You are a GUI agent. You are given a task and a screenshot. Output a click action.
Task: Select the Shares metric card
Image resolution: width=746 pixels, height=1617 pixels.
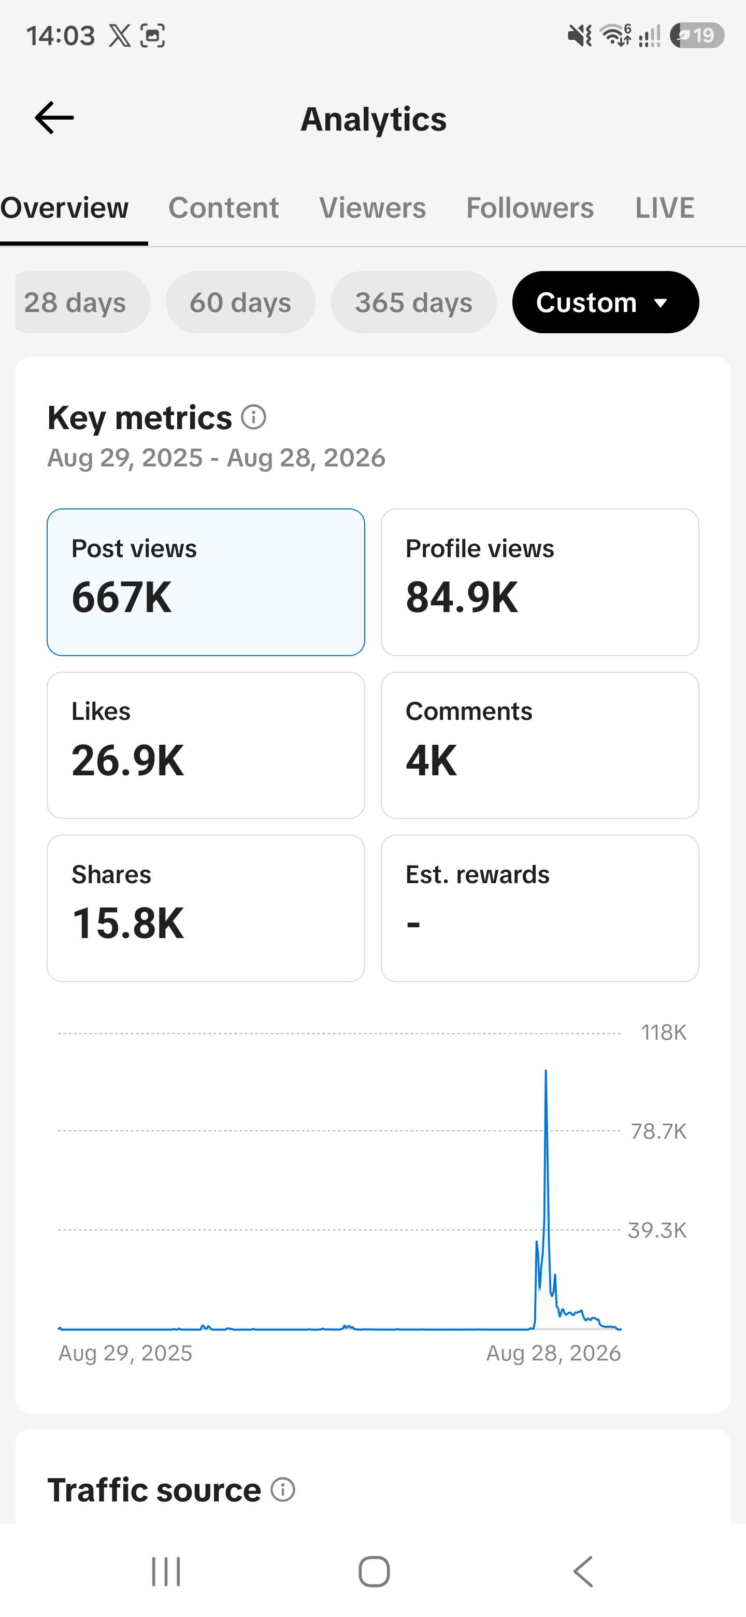point(206,907)
